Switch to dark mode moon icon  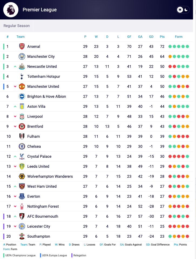[186, 10]
